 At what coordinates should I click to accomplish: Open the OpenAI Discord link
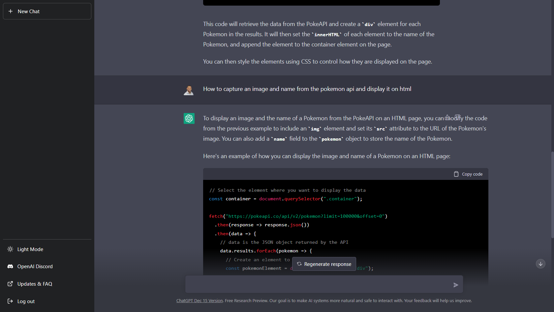[x=47, y=266]
